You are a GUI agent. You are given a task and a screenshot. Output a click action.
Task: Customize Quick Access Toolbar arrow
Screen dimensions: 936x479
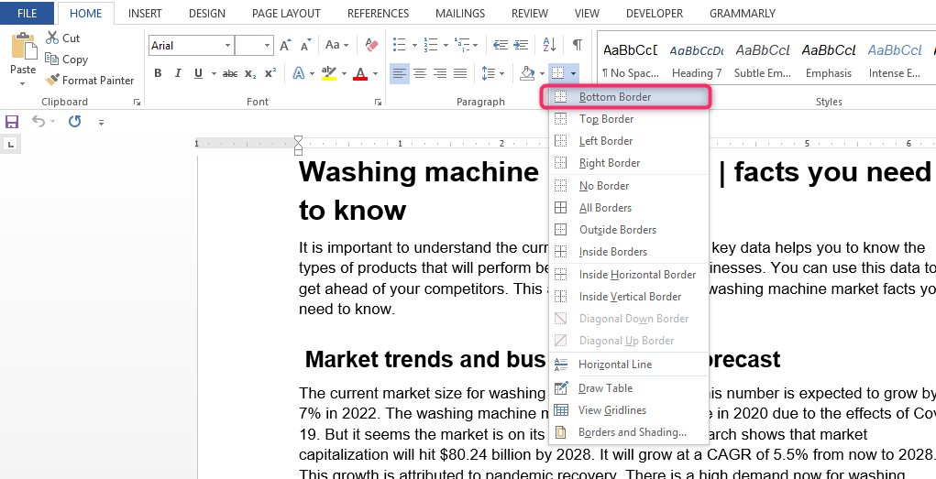pyautogui.click(x=102, y=123)
